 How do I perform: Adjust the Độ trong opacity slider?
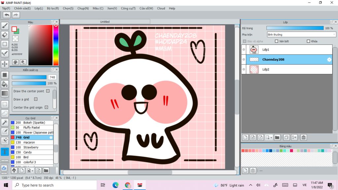click(295, 28)
